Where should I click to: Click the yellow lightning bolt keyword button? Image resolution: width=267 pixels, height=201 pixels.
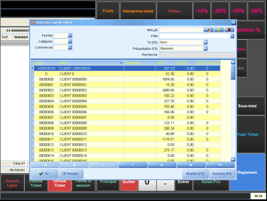point(219,30)
